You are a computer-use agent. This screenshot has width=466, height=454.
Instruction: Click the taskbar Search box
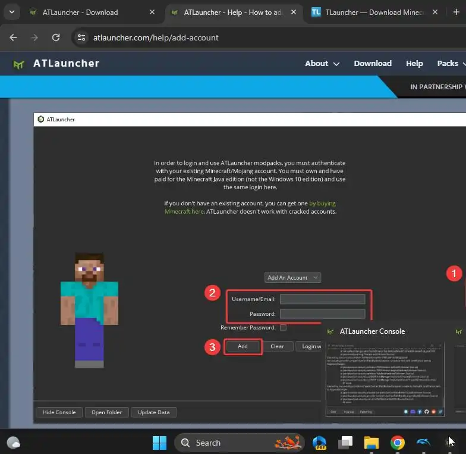(240, 443)
